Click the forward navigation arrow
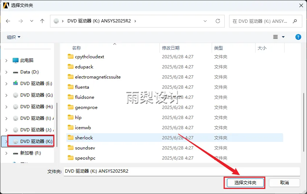307x194 pixels. click(x=20, y=21)
